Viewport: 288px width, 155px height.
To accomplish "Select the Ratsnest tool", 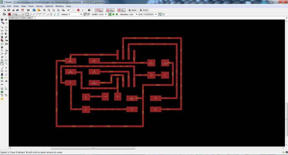I will click(x=2, y=89).
